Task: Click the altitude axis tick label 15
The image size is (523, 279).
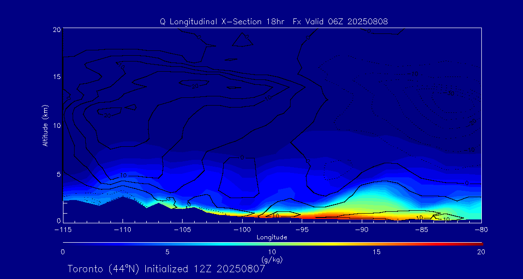Action: (x=56, y=77)
